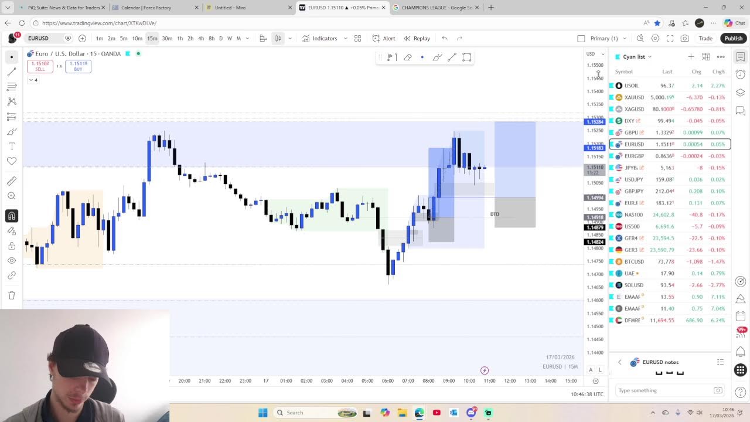Screen dimensions: 750x422
Task: Select the ruler Measure tool
Action: [x=12, y=181]
